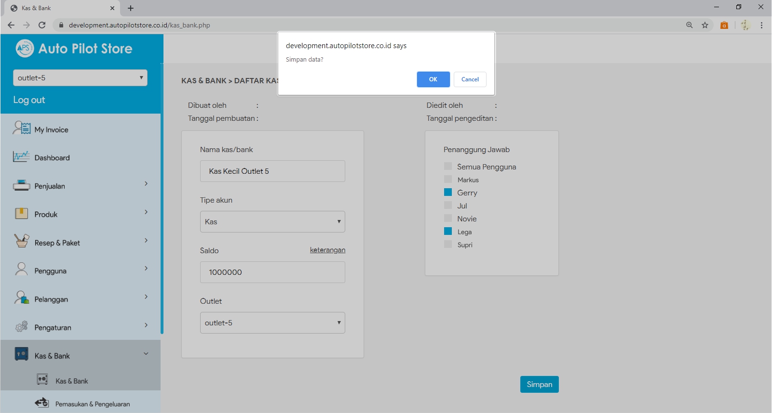Confirm the dialog by pressing OK
Screen dimensions: 772x413
click(x=433, y=79)
